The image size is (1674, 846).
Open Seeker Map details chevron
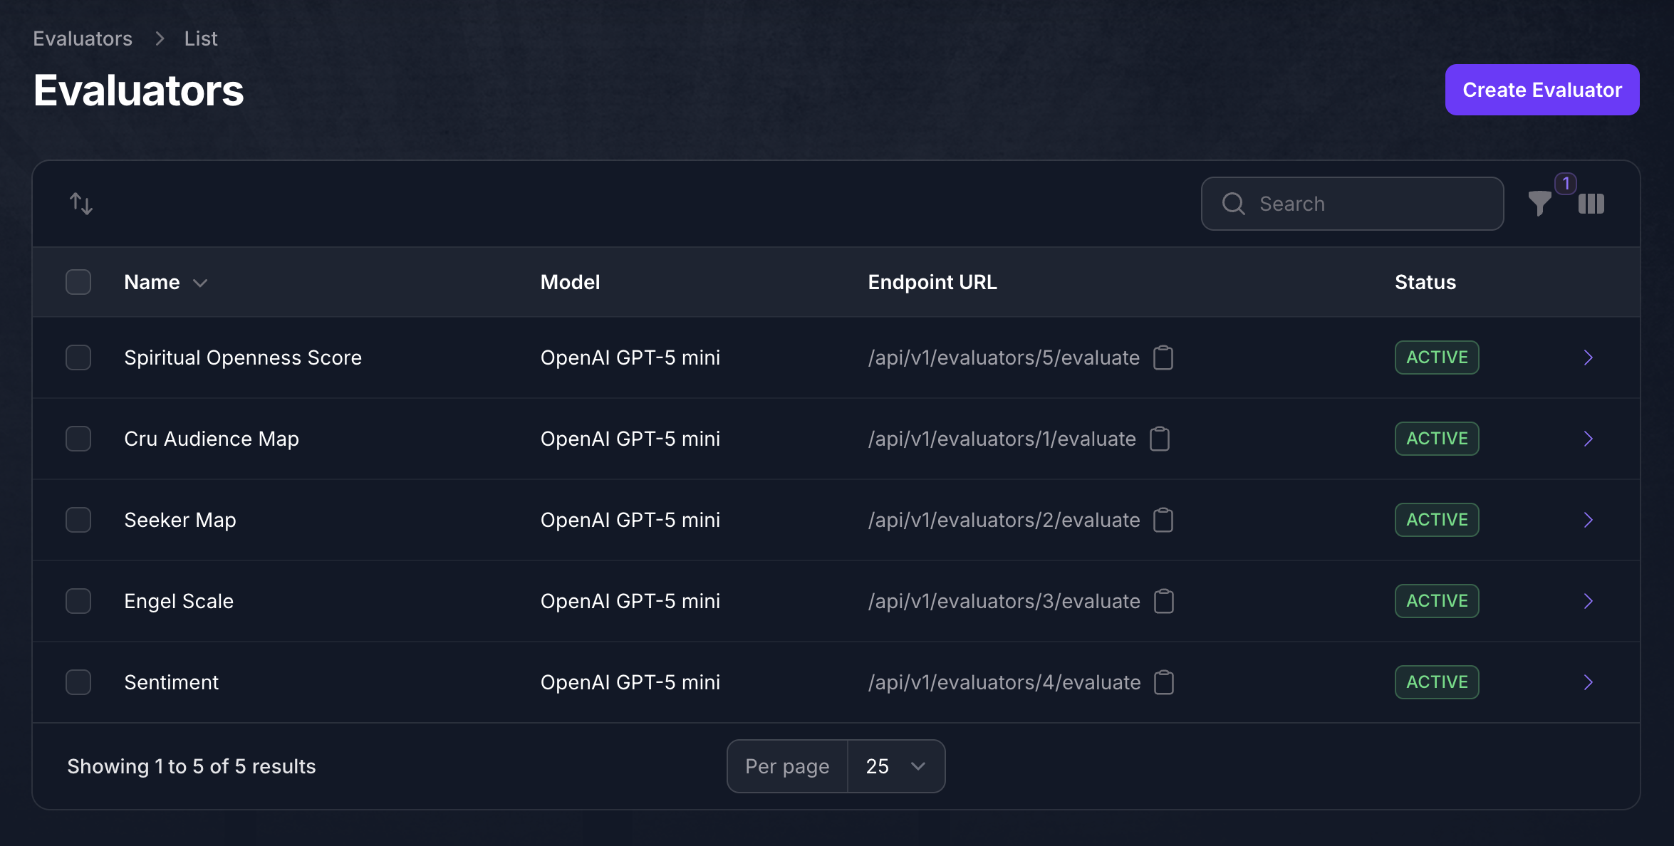[x=1588, y=520]
